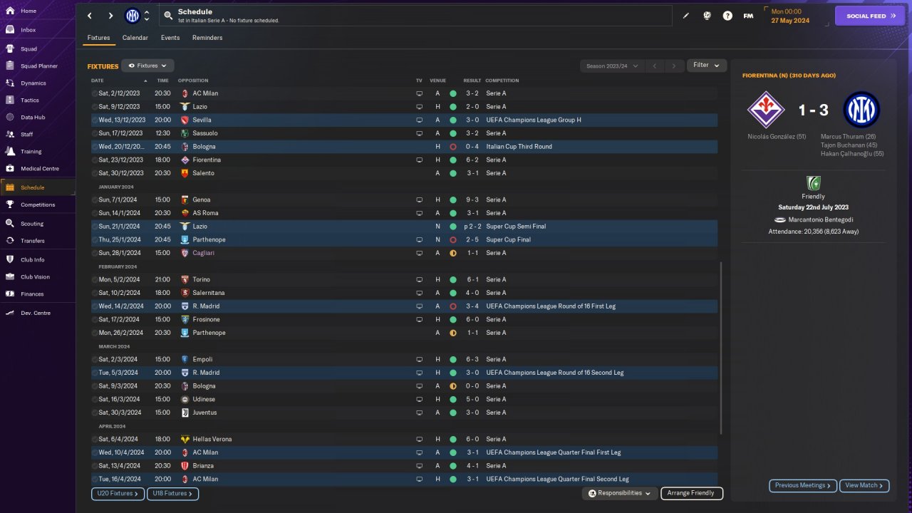Go forward with the right arrow
The image size is (912, 513).
pyautogui.click(x=110, y=16)
